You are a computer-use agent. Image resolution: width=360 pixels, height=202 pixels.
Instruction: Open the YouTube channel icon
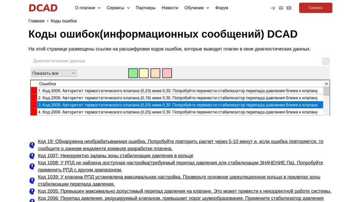click(289, 8)
